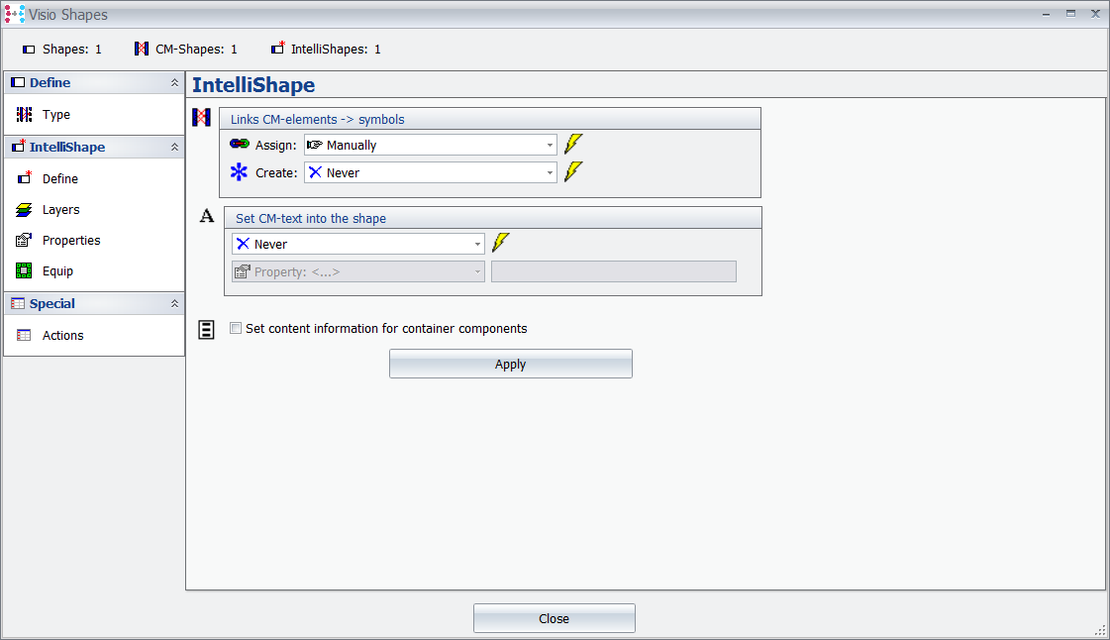The width and height of the screenshot is (1110, 640).
Task: Click the lightning bolt next to CM-text Never
Action: coord(500,242)
